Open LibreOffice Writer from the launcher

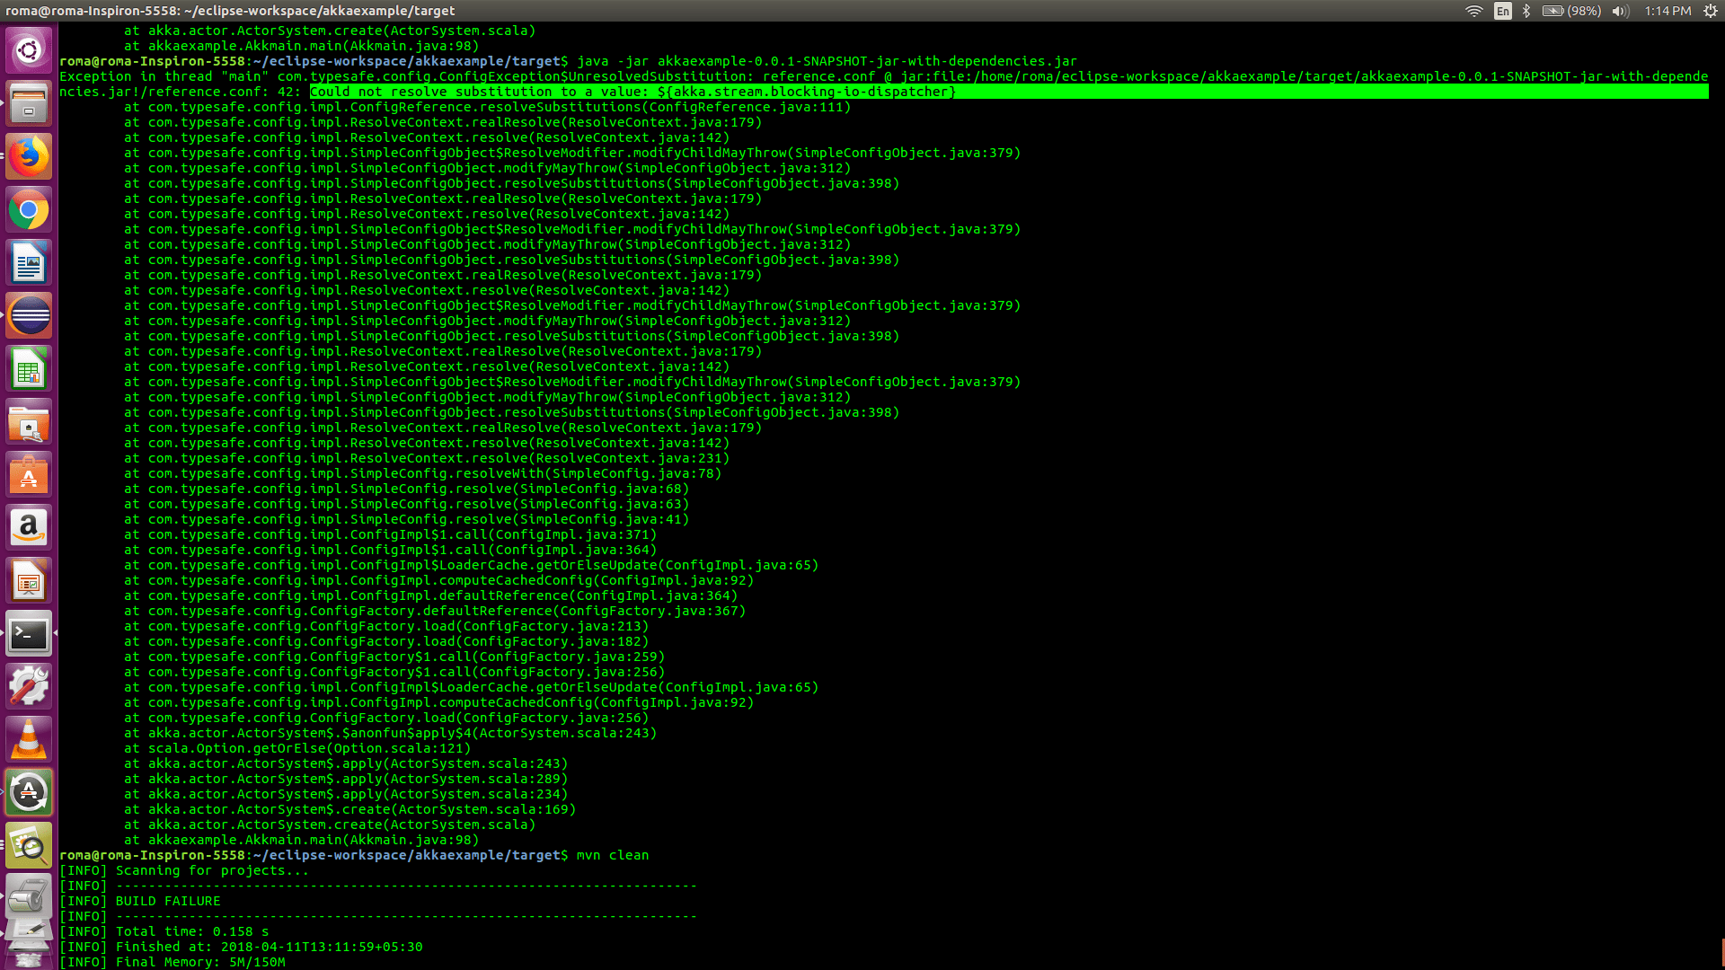(29, 262)
